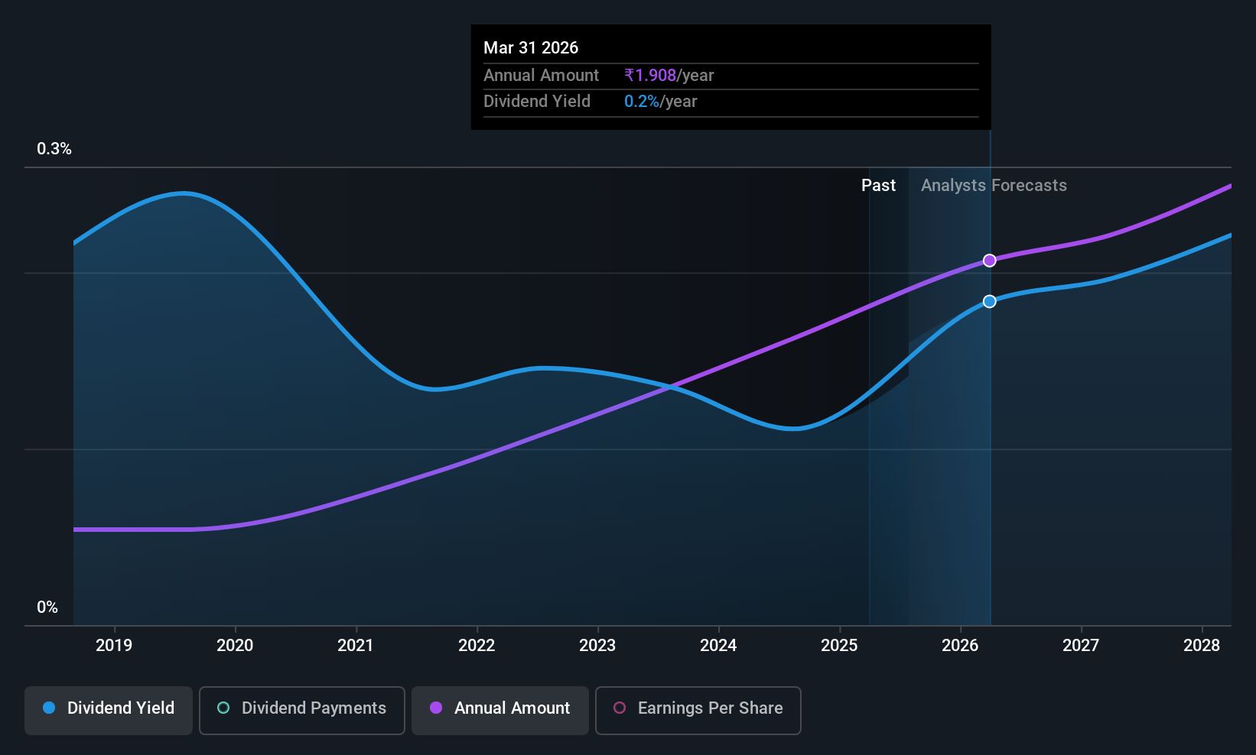Toggle the Earnings Per Share legend button
The image size is (1256, 755).
pos(698,711)
